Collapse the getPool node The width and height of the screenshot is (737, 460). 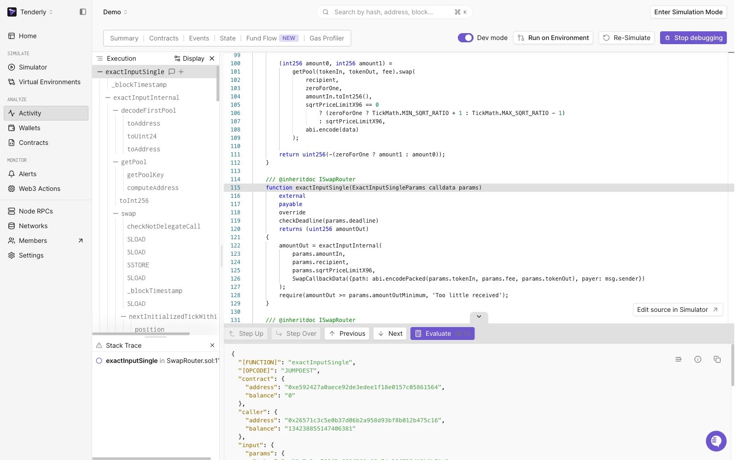tap(116, 162)
